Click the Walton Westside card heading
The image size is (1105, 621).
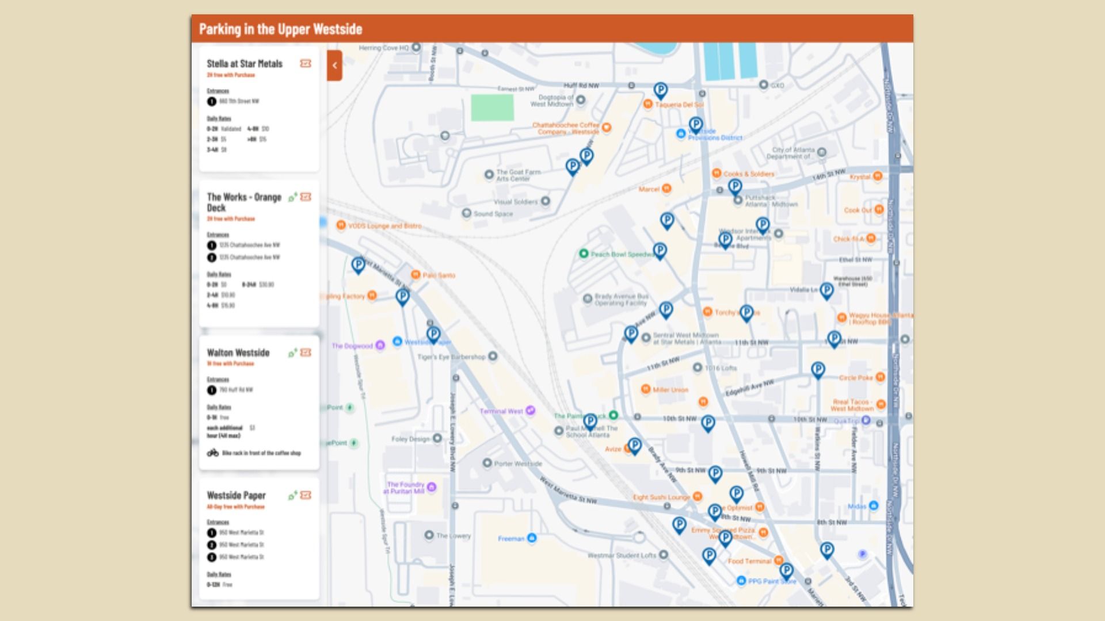click(x=239, y=352)
